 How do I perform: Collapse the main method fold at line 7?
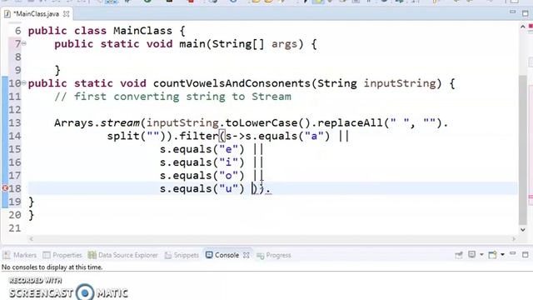24,43
